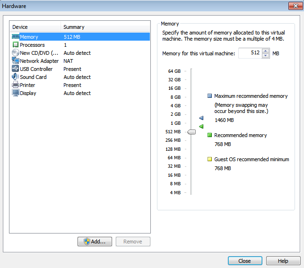
Task: Click the blue Maximum recommended memory legend square
Action: 209,96
